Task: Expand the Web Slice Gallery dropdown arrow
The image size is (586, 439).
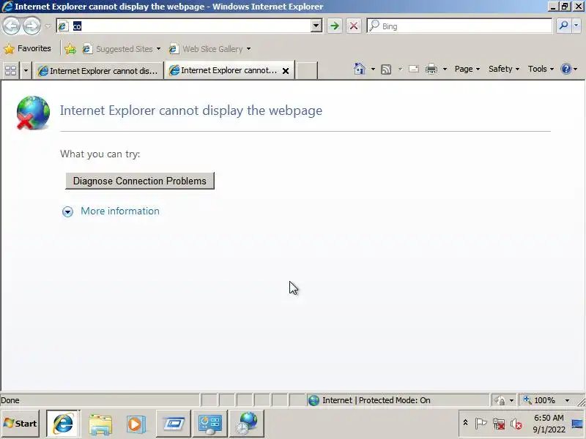Action: pyautogui.click(x=248, y=49)
